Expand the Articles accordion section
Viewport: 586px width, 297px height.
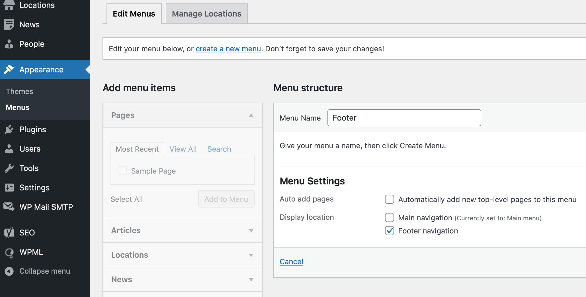[182, 230]
